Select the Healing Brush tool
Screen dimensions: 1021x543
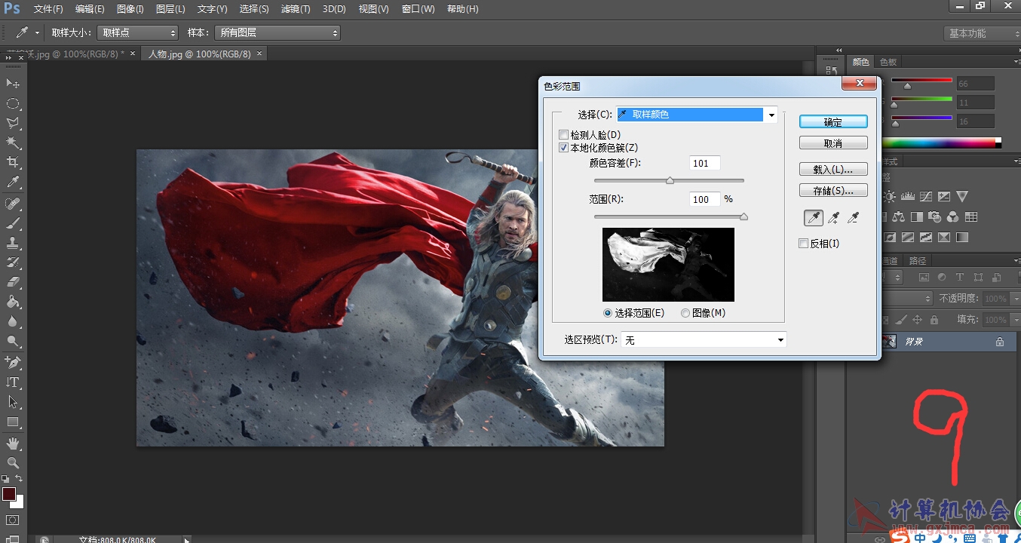(x=13, y=204)
